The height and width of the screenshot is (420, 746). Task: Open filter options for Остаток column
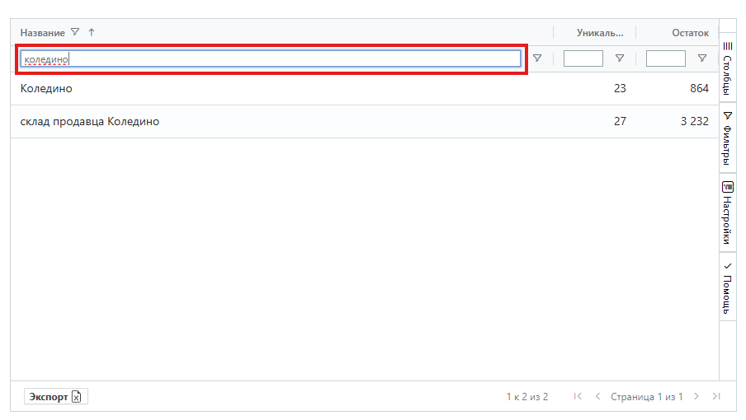coord(701,58)
